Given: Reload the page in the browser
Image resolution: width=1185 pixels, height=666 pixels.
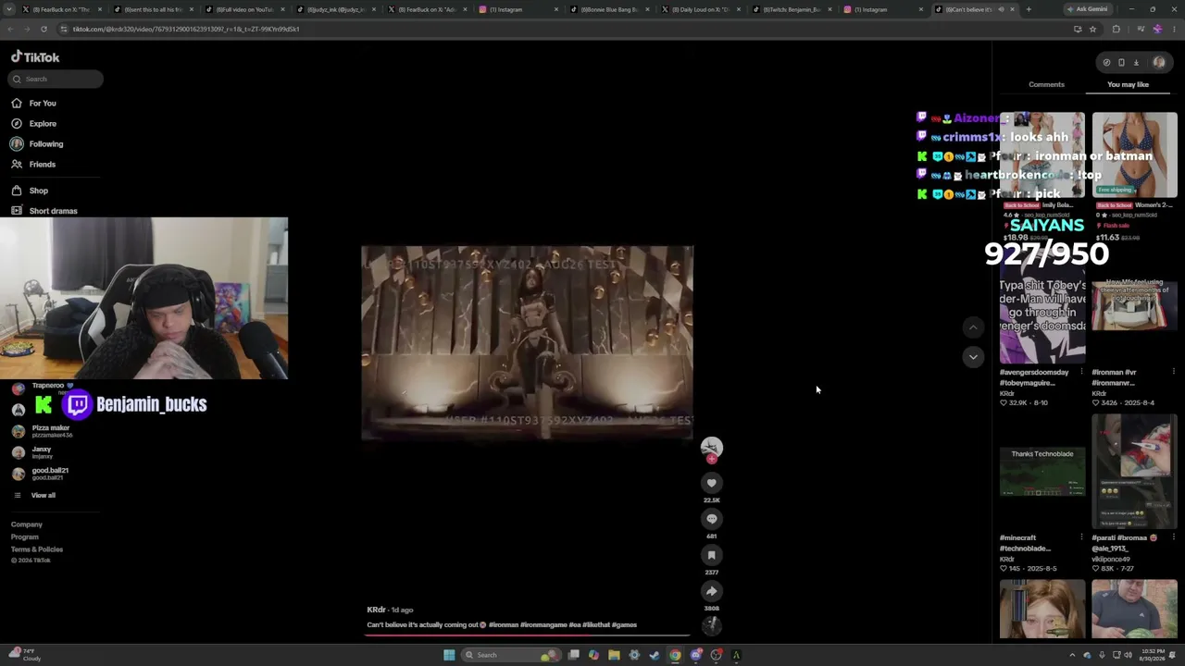Looking at the screenshot, I should point(44,29).
